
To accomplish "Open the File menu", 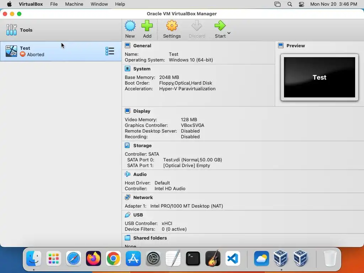I will (x=54, y=4).
